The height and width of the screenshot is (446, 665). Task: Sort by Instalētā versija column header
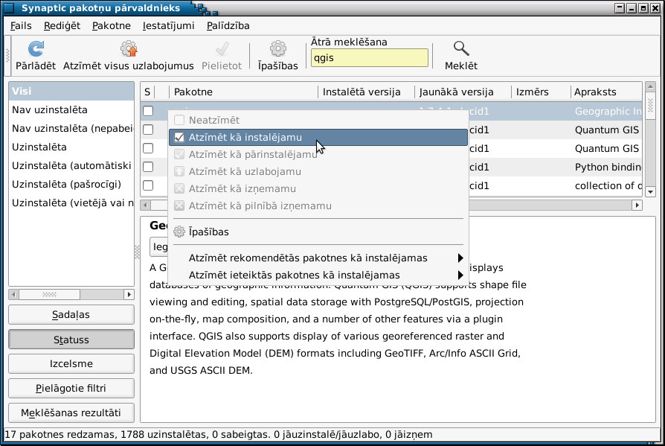(x=367, y=92)
